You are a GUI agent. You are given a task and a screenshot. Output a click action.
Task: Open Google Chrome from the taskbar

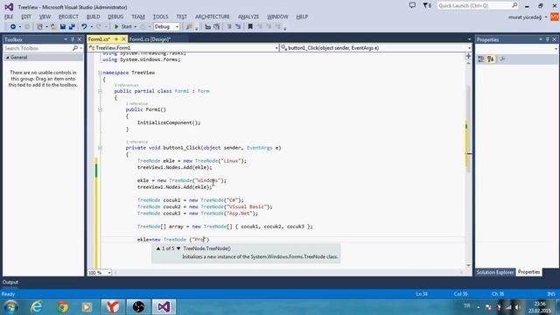coord(62,307)
